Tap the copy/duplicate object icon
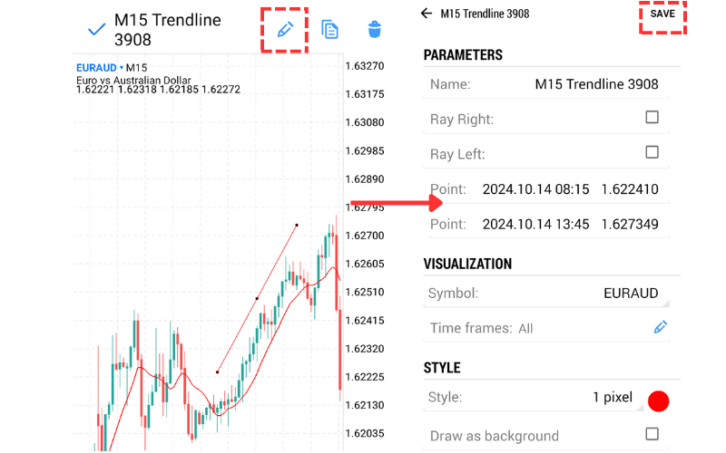Viewport: 726px width, 453px height. [x=330, y=30]
